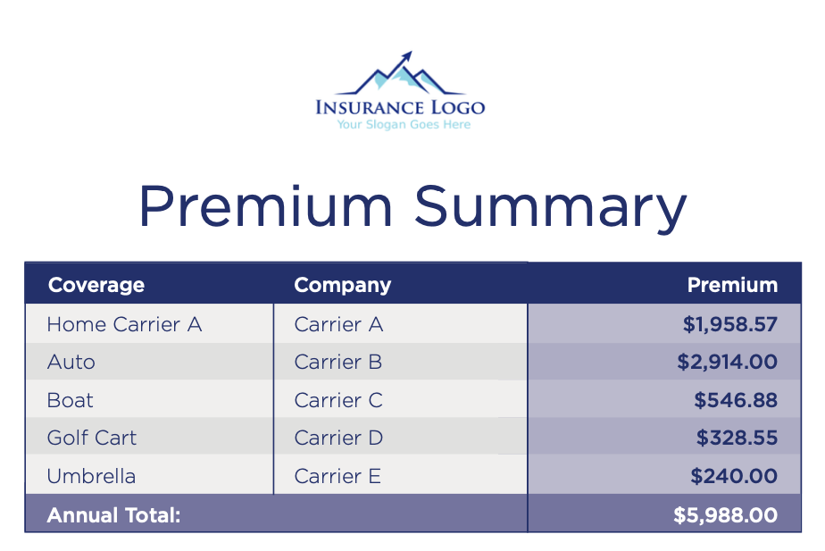The width and height of the screenshot is (825, 551).
Task: Click the 'Your Slogan Goes Here' text
Action: (404, 125)
